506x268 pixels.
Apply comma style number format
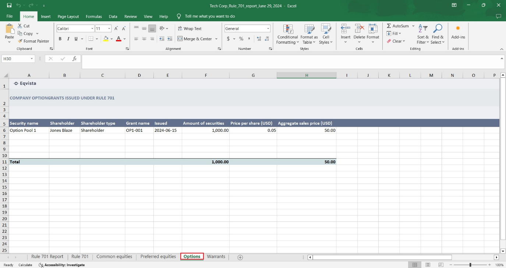249,39
